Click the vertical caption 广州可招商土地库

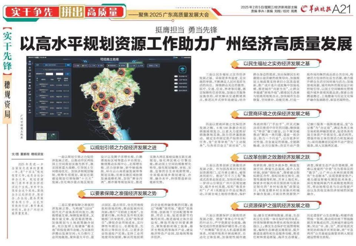click(x=22, y=126)
